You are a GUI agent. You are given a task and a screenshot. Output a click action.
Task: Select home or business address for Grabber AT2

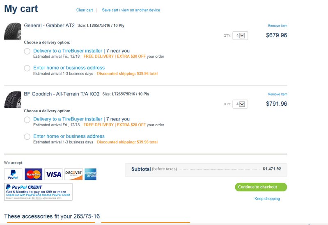27,68
